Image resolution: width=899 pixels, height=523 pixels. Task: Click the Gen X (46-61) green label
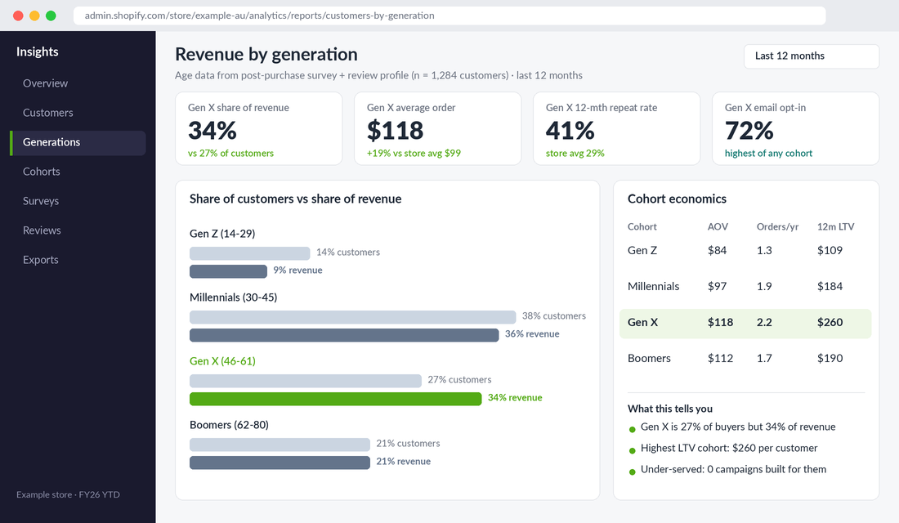coord(222,361)
